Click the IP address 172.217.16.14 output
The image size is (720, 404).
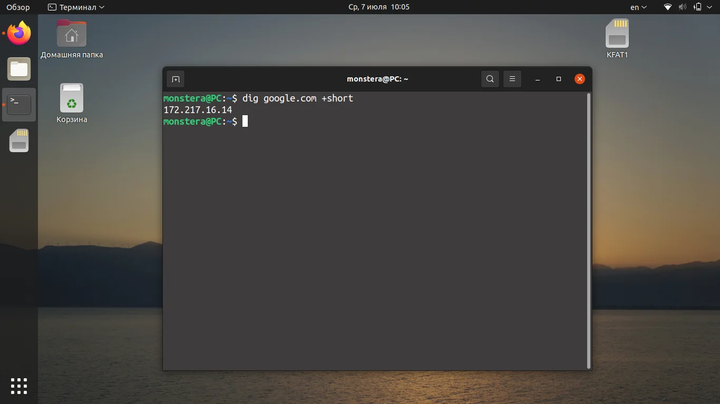(198, 110)
